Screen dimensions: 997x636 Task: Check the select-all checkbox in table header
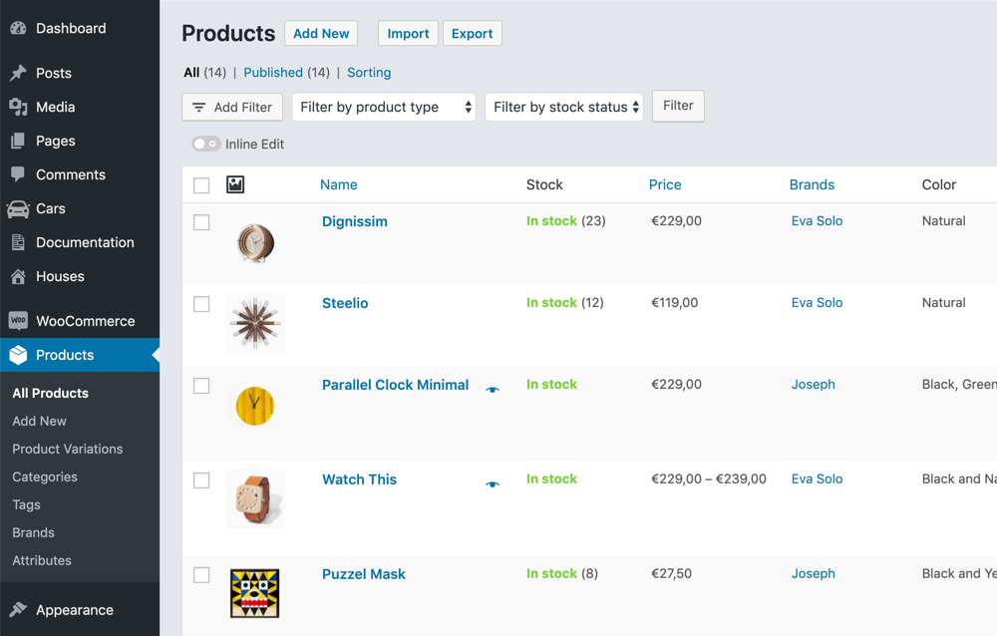pyautogui.click(x=201, y=185)
